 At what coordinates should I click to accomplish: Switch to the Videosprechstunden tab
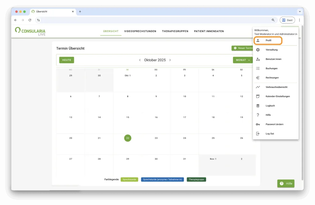140,31
